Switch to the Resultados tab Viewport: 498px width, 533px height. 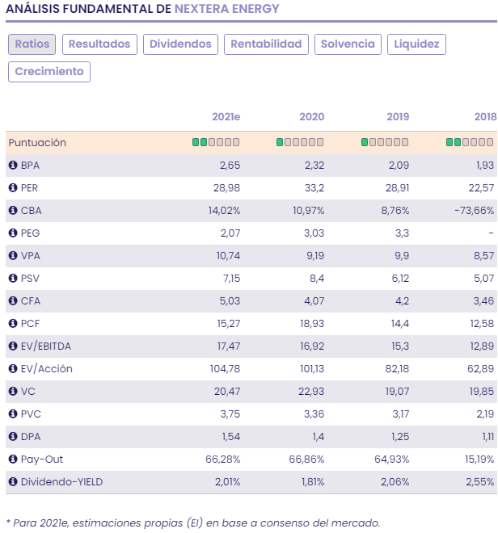pos(99,44)
